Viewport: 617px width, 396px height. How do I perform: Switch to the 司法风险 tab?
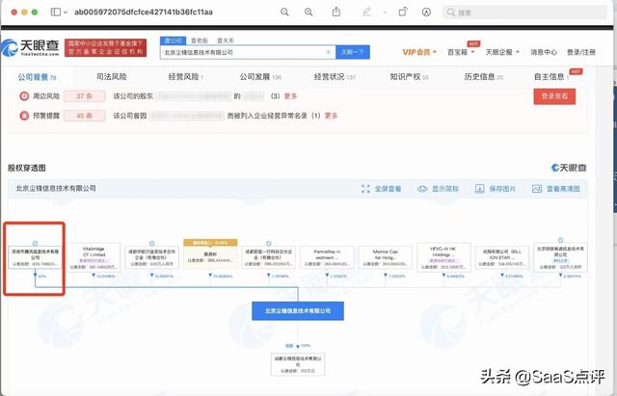pos(112,77)
